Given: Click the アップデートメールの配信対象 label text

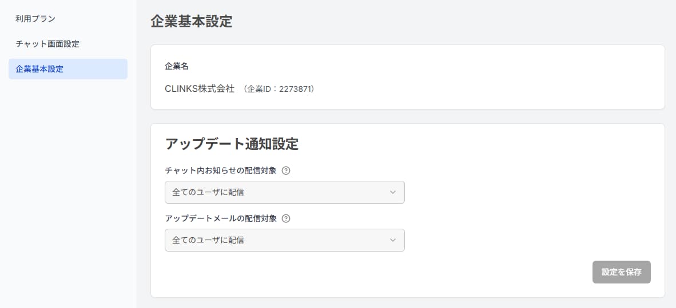Looking at the screenshot, I should 221,218.
